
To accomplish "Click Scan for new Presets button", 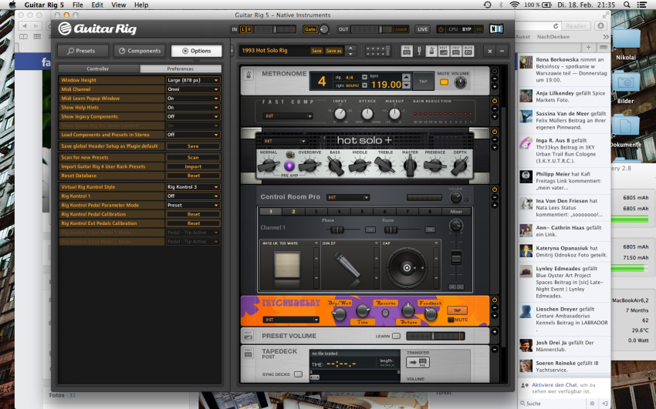I will [193, 157].
